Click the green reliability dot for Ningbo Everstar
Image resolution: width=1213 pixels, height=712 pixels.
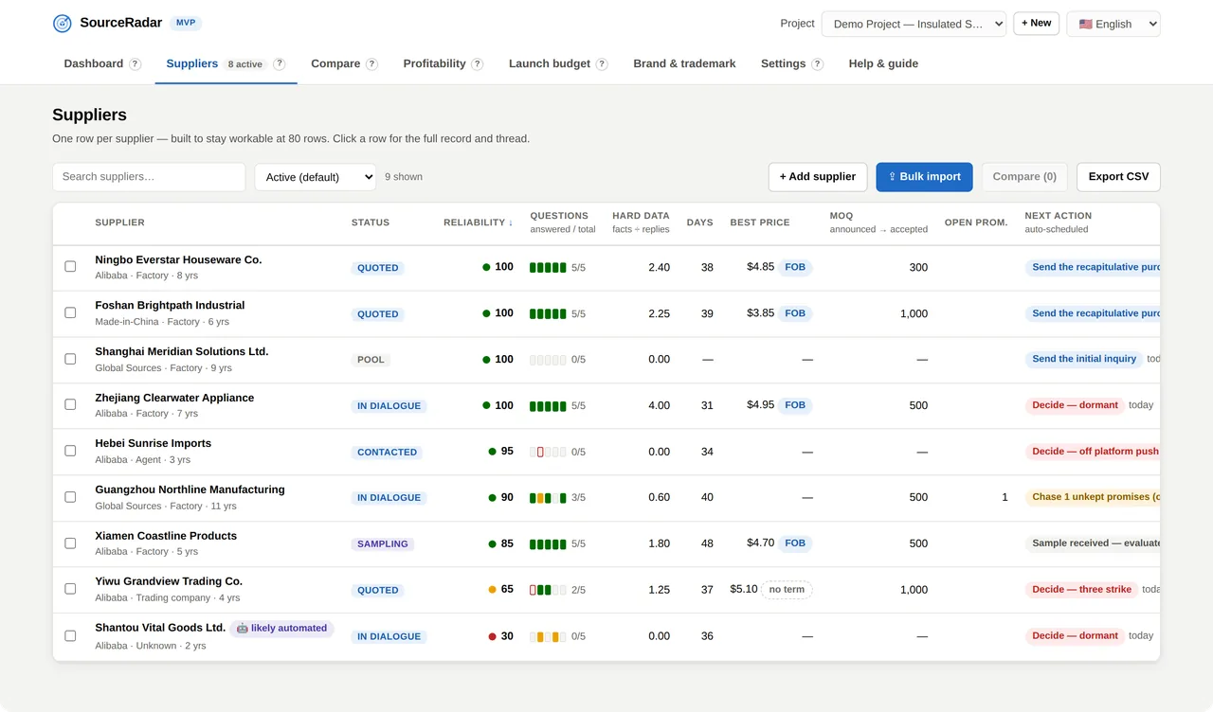[486, 267]
